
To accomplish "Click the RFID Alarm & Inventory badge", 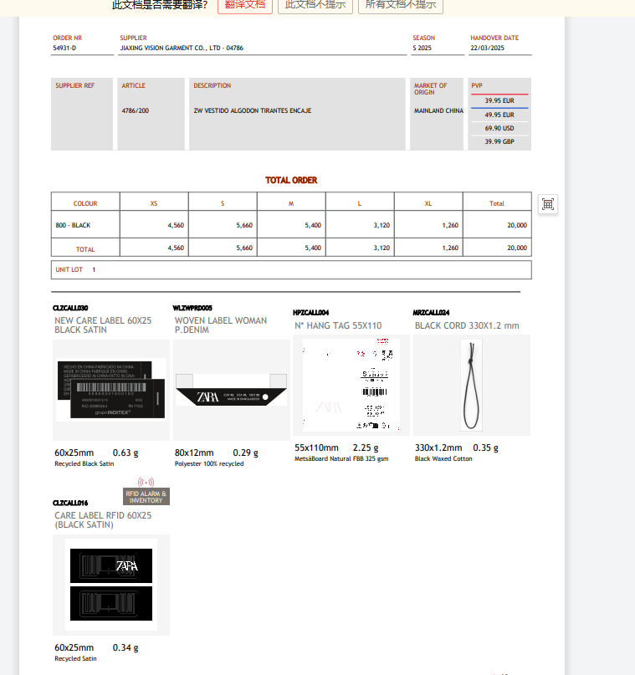I will tap(146, 497).
